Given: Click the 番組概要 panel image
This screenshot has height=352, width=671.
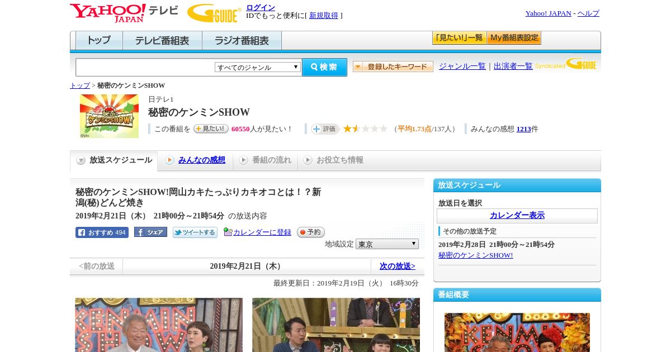Looking at the screenshot, I should tap(517, 332).
